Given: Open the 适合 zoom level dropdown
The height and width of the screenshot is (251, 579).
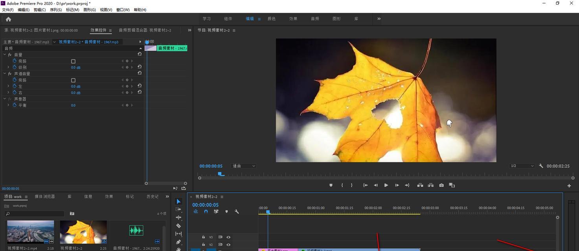Looking at the screenshot, I should tap(244, 166).
